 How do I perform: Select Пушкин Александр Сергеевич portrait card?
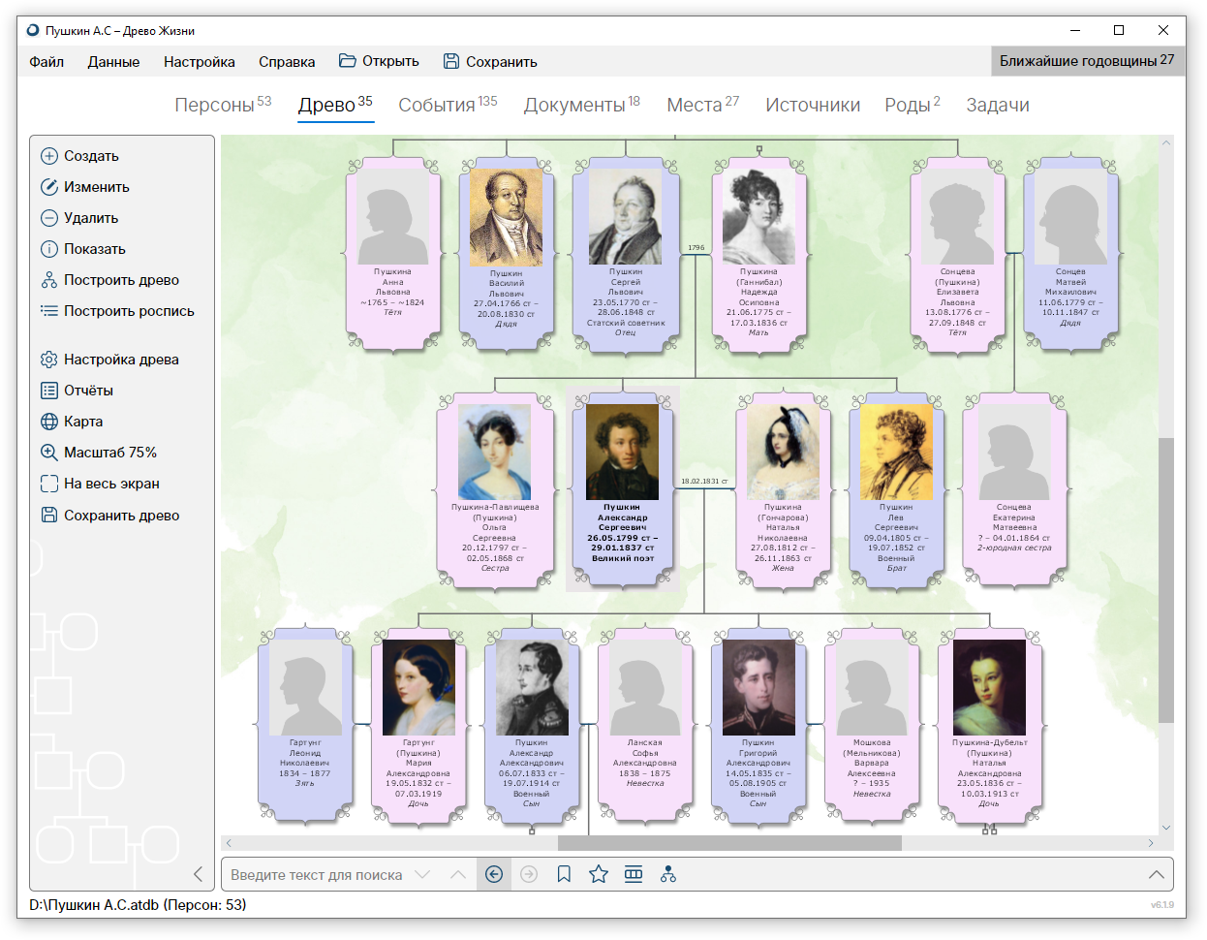[622, 488]
